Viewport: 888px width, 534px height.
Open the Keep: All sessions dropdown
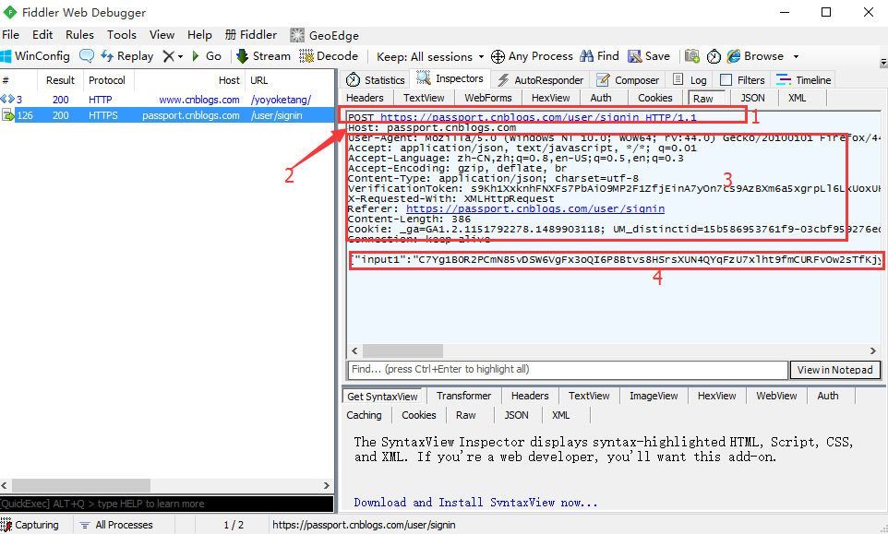click(x=429, y=55)
